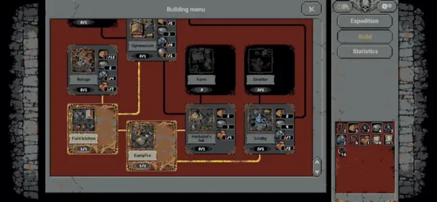This screenshot has height=202, width=437.
Task: Open the Expedition menu
Action: [364, 21]
